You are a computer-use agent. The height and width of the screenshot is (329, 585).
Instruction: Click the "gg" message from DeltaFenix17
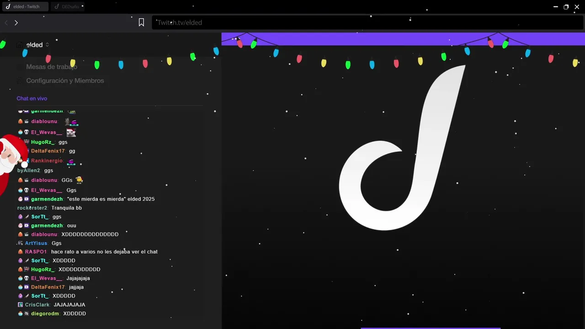pos(72,151)
